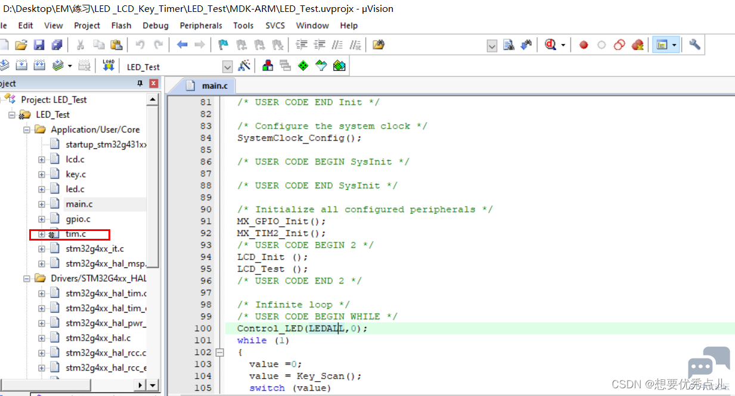Image resolution: width=735 pixels, height=396 pixels.
Task: Open the Project menu
Action: point(87,26)
